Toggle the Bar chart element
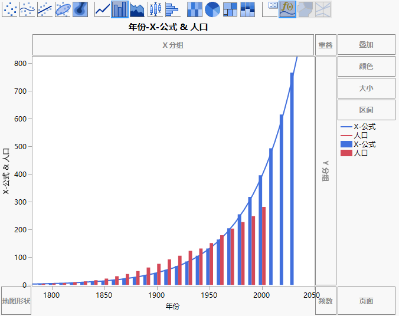This screenshot has width=399, height=316. click(120, 9)
